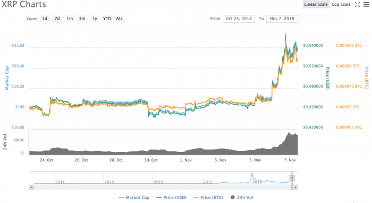
Task: Click the 7. Nov axis date
Action: 290,160
